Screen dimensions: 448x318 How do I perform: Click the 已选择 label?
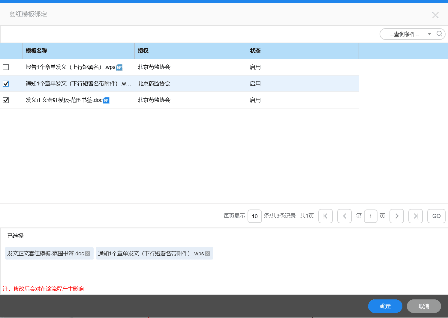click(16, 236)
